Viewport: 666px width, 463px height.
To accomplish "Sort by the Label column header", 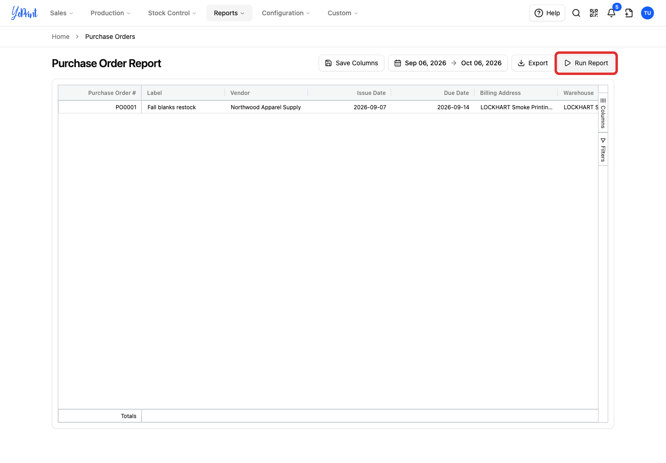I will (x=183, y=93).
